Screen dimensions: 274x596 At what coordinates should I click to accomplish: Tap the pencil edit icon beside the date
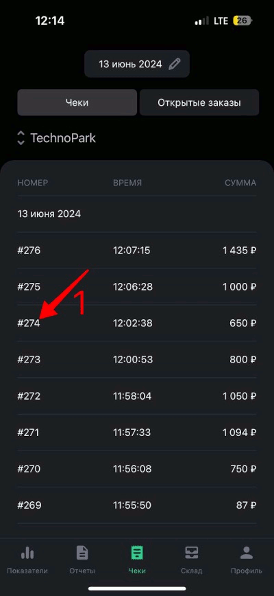click(174, 64)
